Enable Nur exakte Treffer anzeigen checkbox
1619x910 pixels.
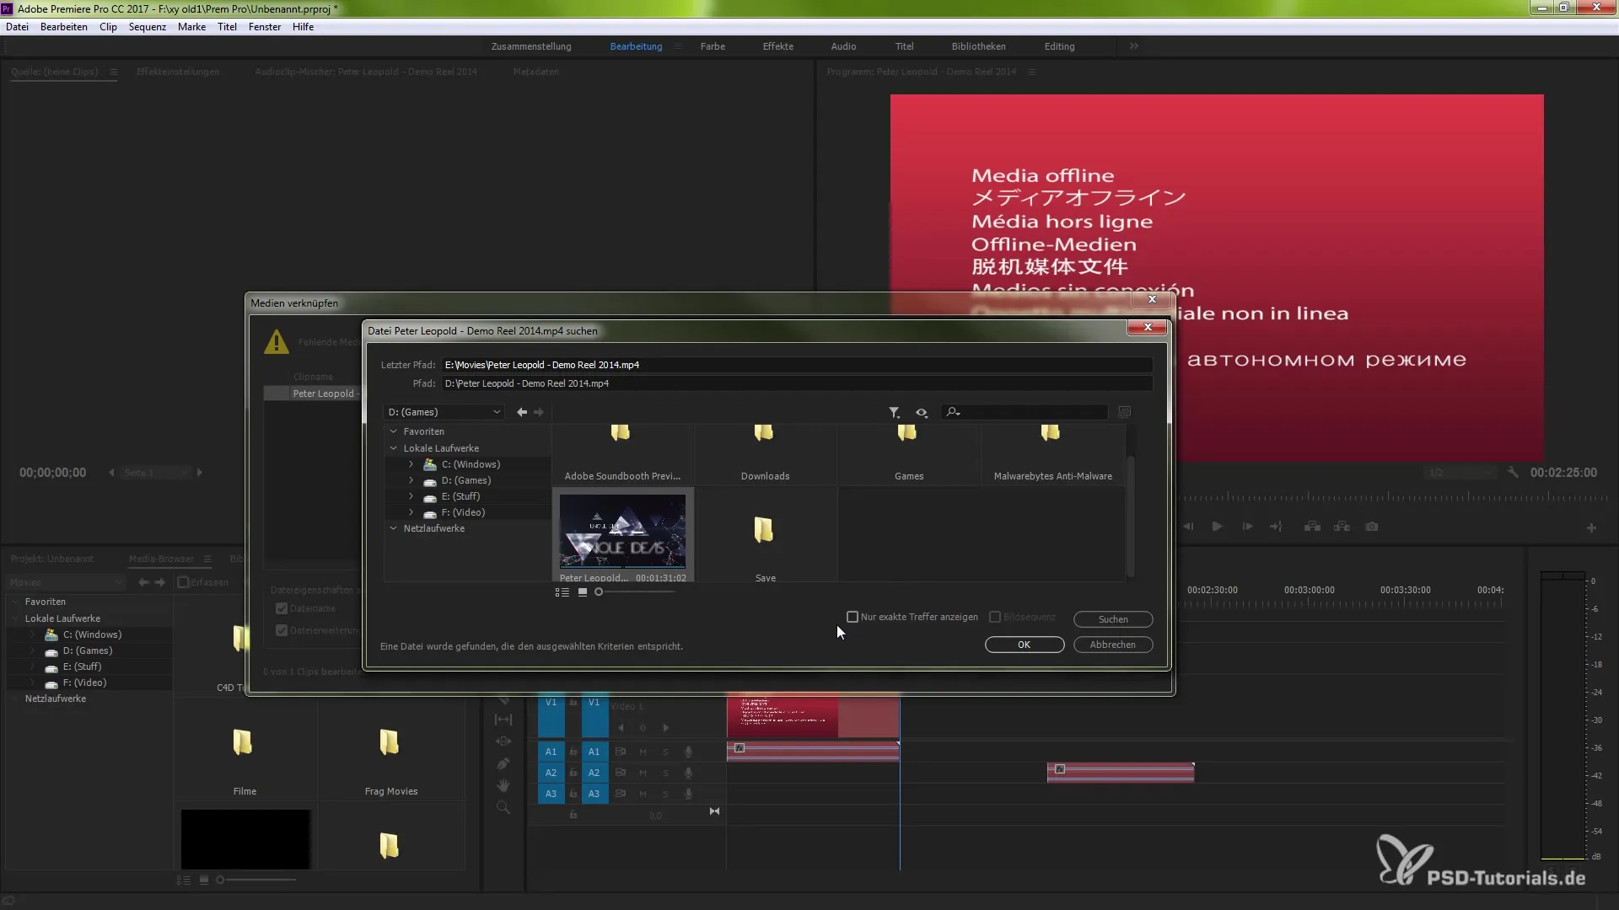853,618
